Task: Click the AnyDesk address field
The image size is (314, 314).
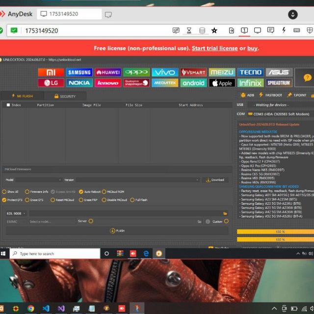Action: pyautogui.click(x=96, y=30)
